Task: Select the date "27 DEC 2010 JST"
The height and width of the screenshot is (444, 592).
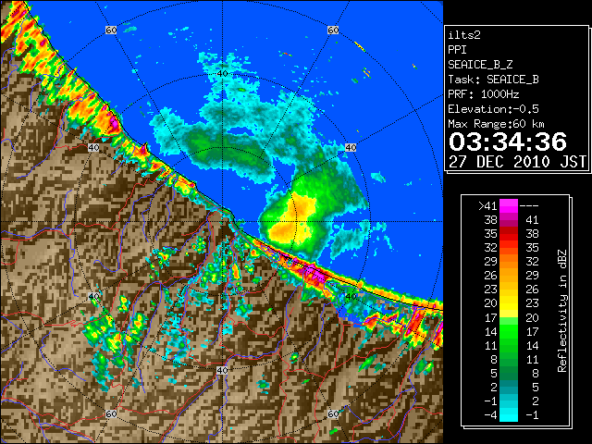Action: (x=517, y=162)
